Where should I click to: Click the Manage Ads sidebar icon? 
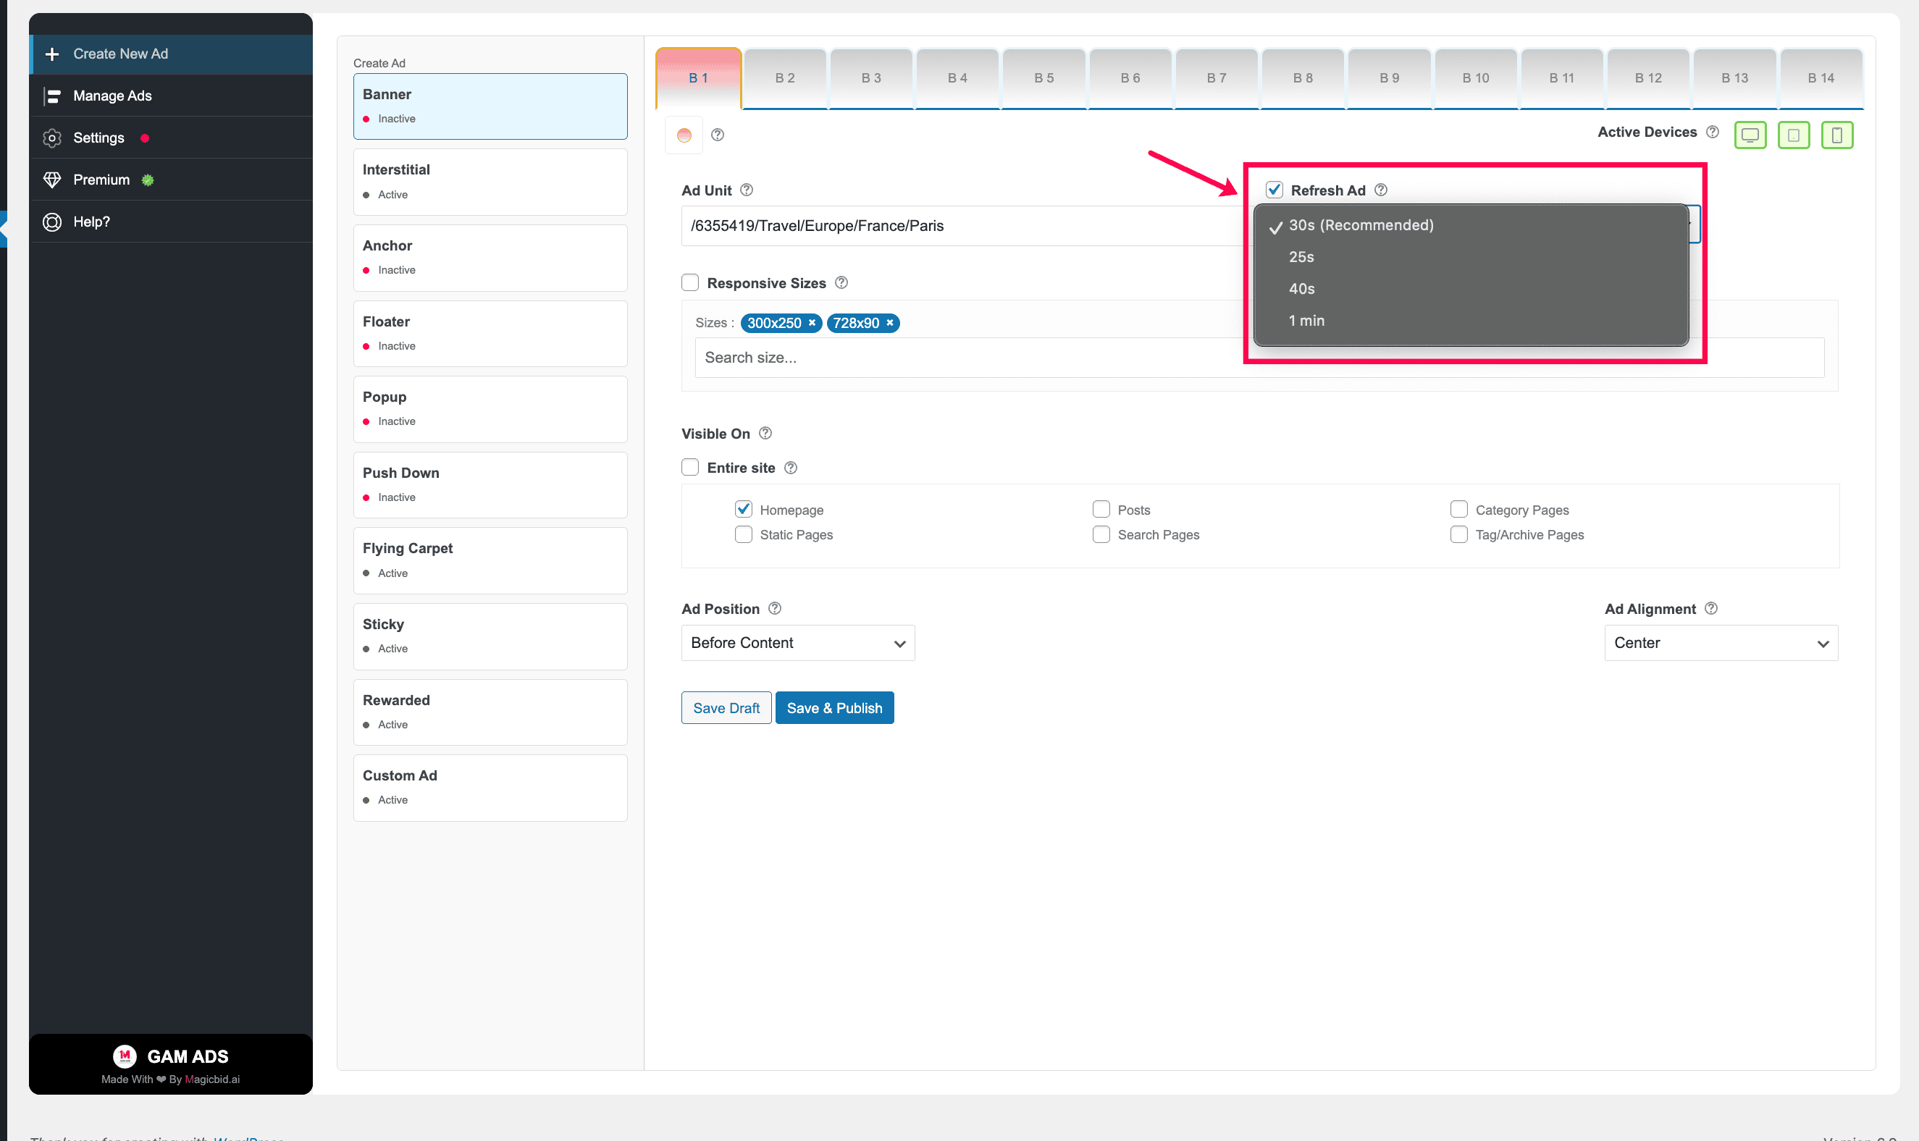[x=51, y=96]
